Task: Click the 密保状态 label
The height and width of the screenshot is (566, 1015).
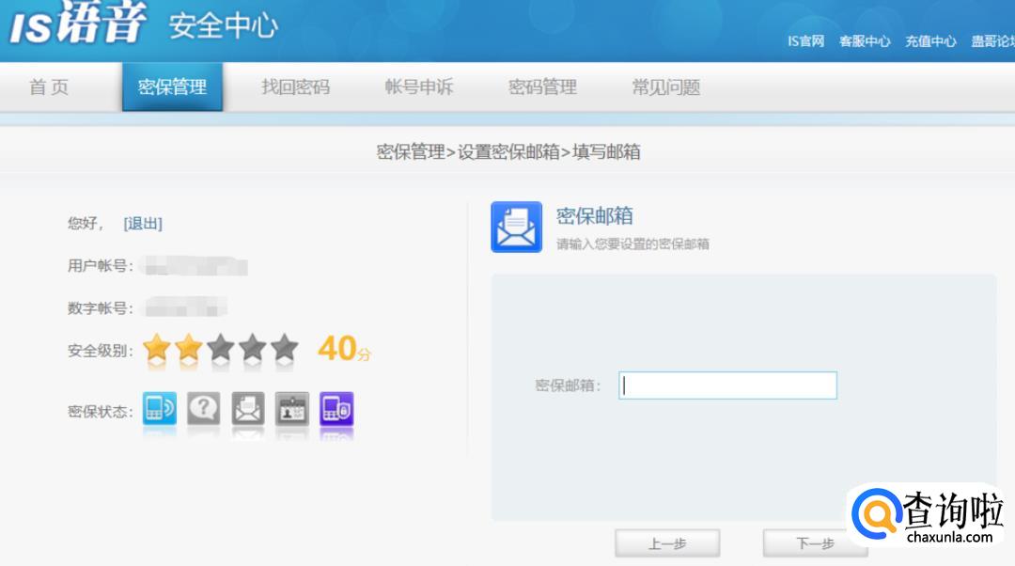Action: pyautogui.click(x=101, y=412)
